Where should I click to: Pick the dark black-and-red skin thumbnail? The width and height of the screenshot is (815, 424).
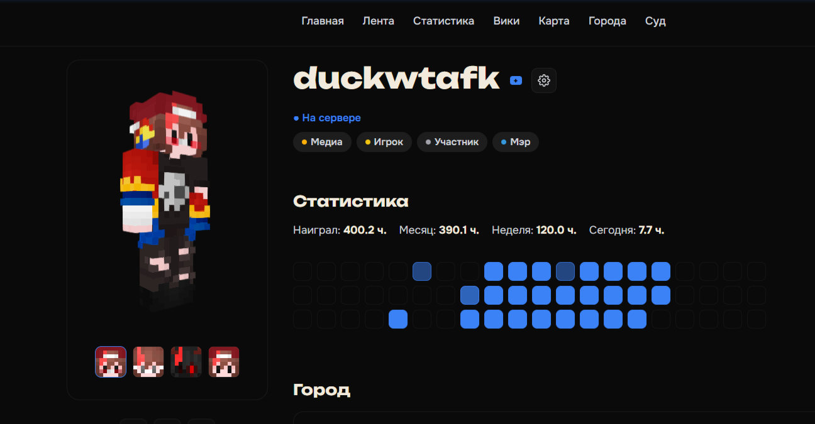pyautogui.click(x=186, y=362)
